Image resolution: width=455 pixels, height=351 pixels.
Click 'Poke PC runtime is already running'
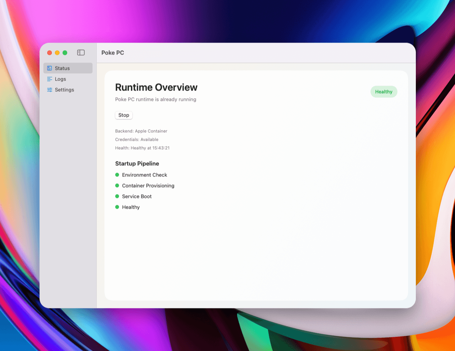pos(156,99)
